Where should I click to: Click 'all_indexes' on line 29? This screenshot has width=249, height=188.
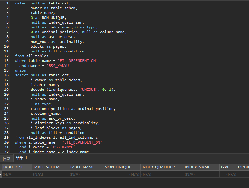pos(38,137)
